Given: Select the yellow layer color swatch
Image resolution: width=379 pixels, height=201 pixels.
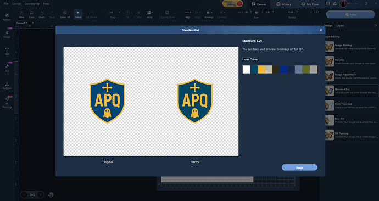Looking at the screenshot, I should [261, 69].
